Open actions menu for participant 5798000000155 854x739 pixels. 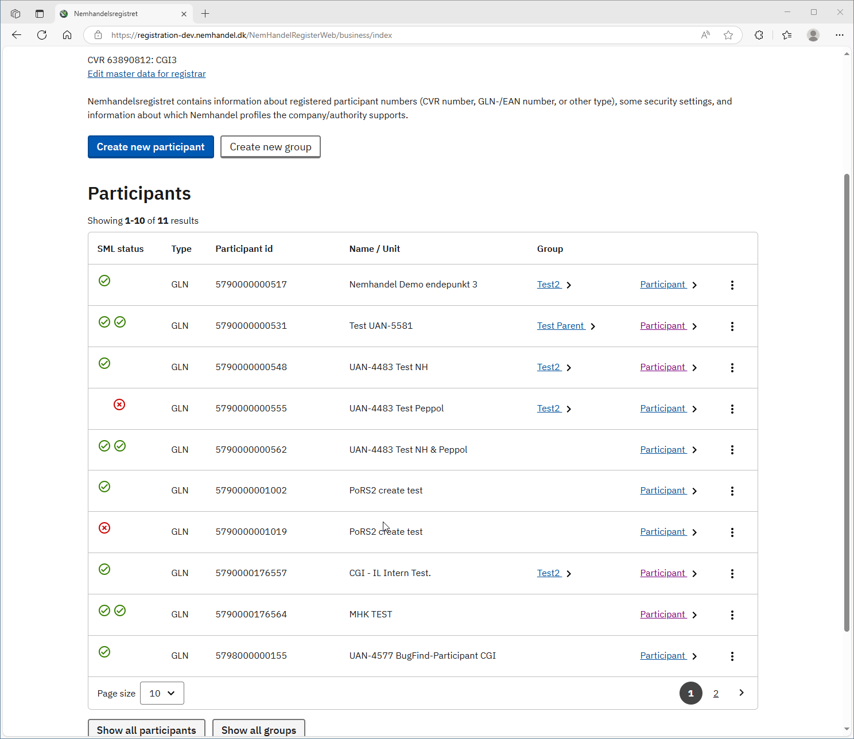pyautogui.click(x=732, y=656)
